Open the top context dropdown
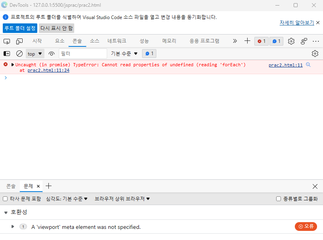This screenshot has width=323, height=240. [x=35, y=54]
